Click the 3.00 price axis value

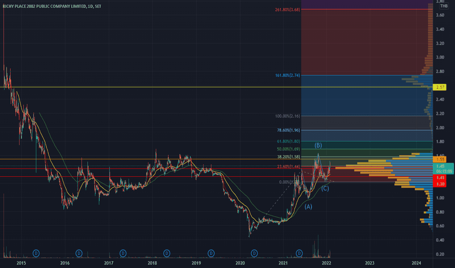pyautogui.click(x=440, y=57)
